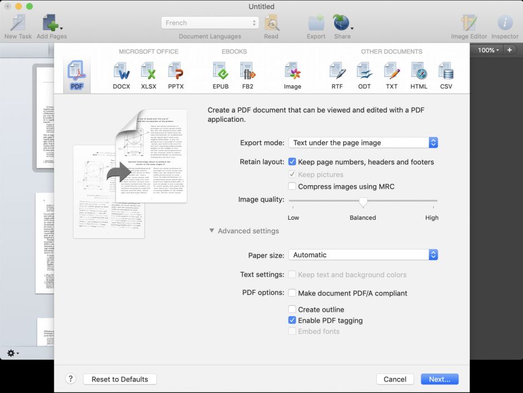Screen dimensions: 523x393
Task: Open the Export mode dropdown
Action: point(363,143)
